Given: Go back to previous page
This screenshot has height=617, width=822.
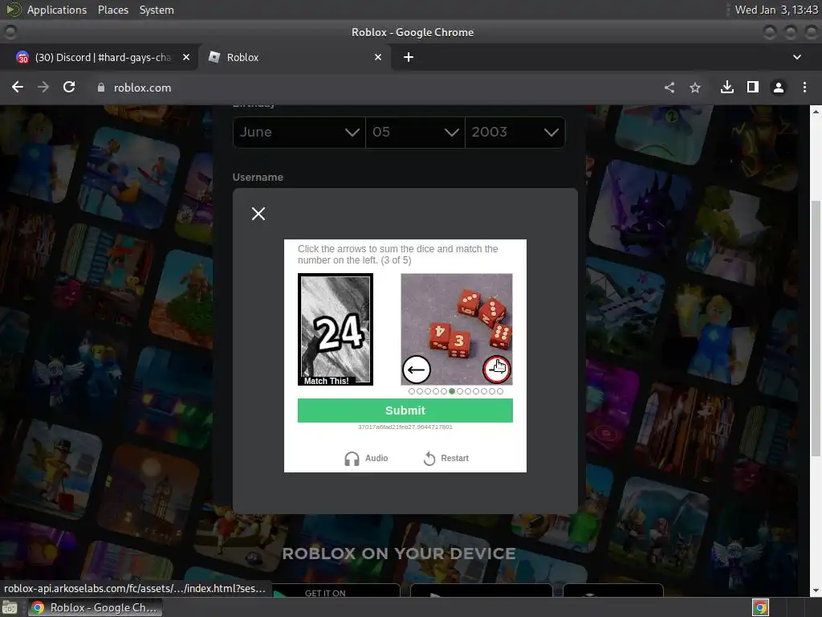Looking at the screenshot, I should 18,87.
